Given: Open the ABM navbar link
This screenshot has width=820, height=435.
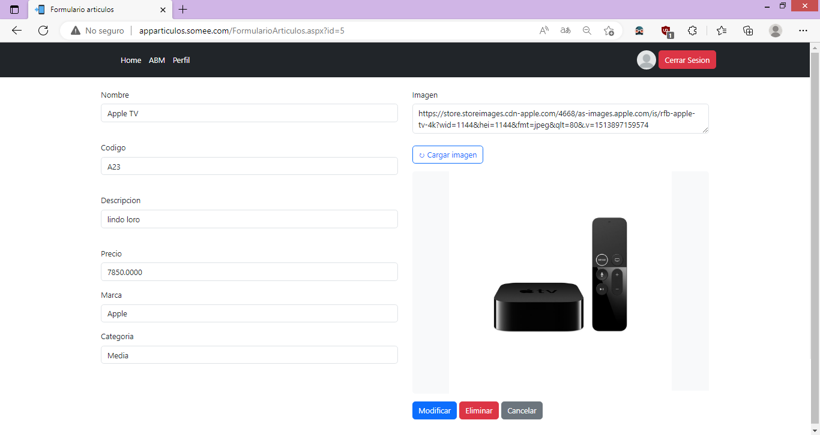Looking at the screenshot, I should point(157,60).
